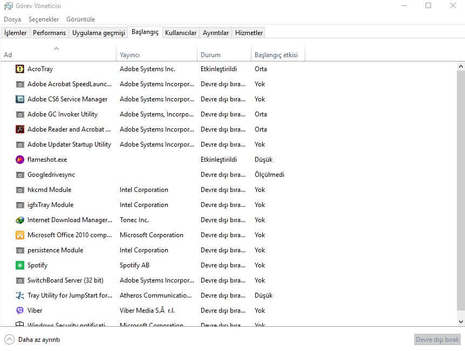Sort the list by Ad column
The height and width of the screenshot is (351, 465).
pyautogui.click(x=58, y=54)
